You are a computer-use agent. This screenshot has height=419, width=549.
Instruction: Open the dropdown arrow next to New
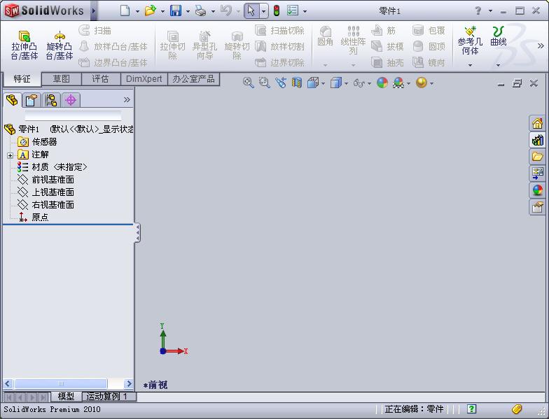click(x=137, y=11)
